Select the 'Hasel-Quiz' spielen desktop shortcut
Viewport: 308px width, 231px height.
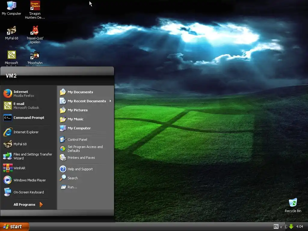click(35, 35)
